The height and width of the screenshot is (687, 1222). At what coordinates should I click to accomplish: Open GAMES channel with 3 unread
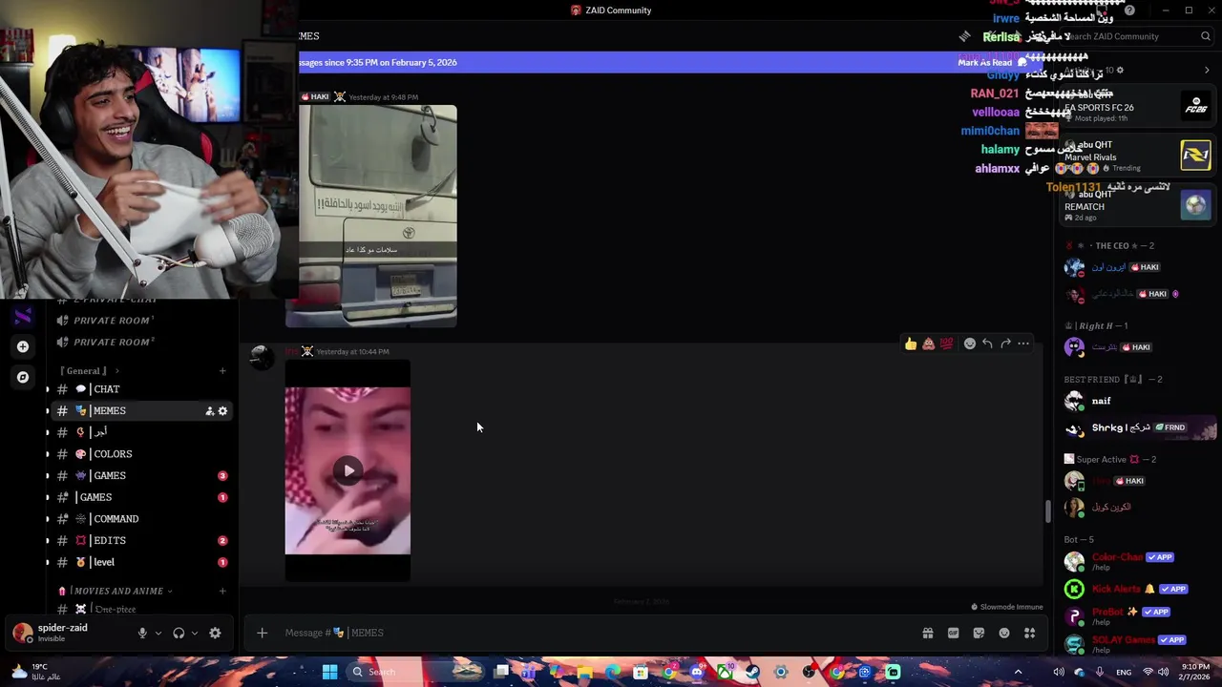point(140,476)
